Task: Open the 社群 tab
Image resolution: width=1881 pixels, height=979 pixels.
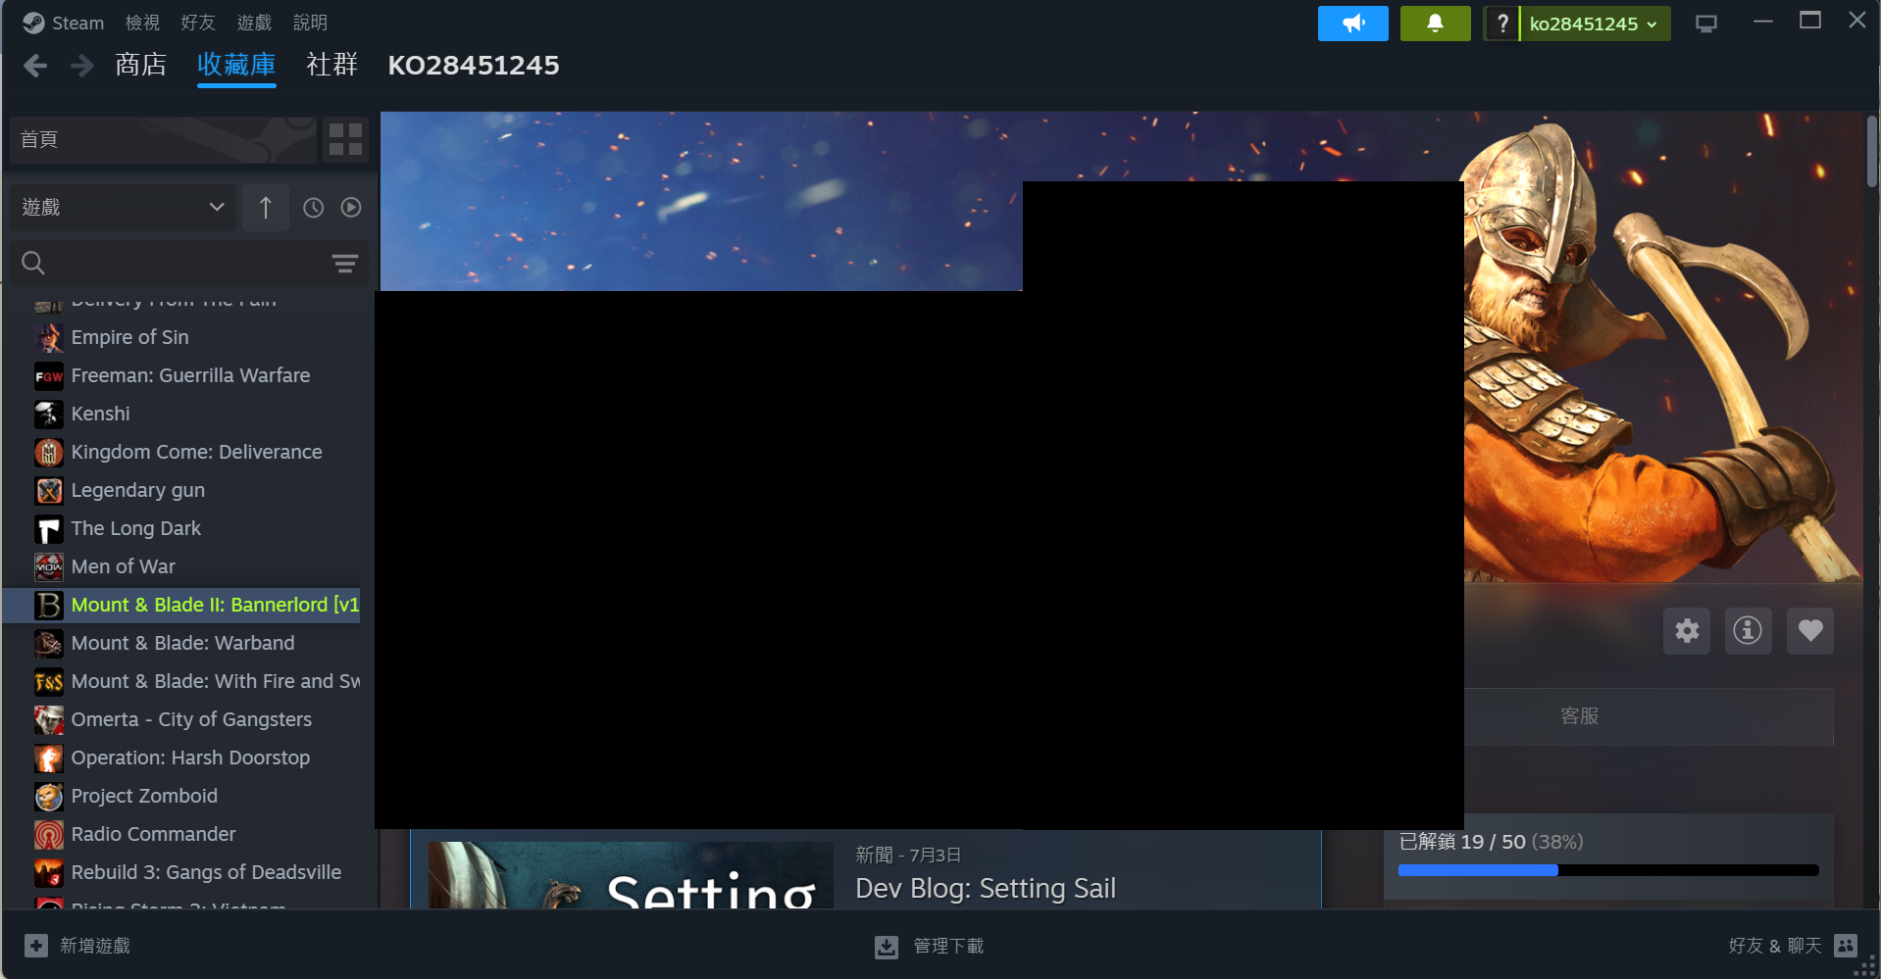Action: (x=332, y=65)
